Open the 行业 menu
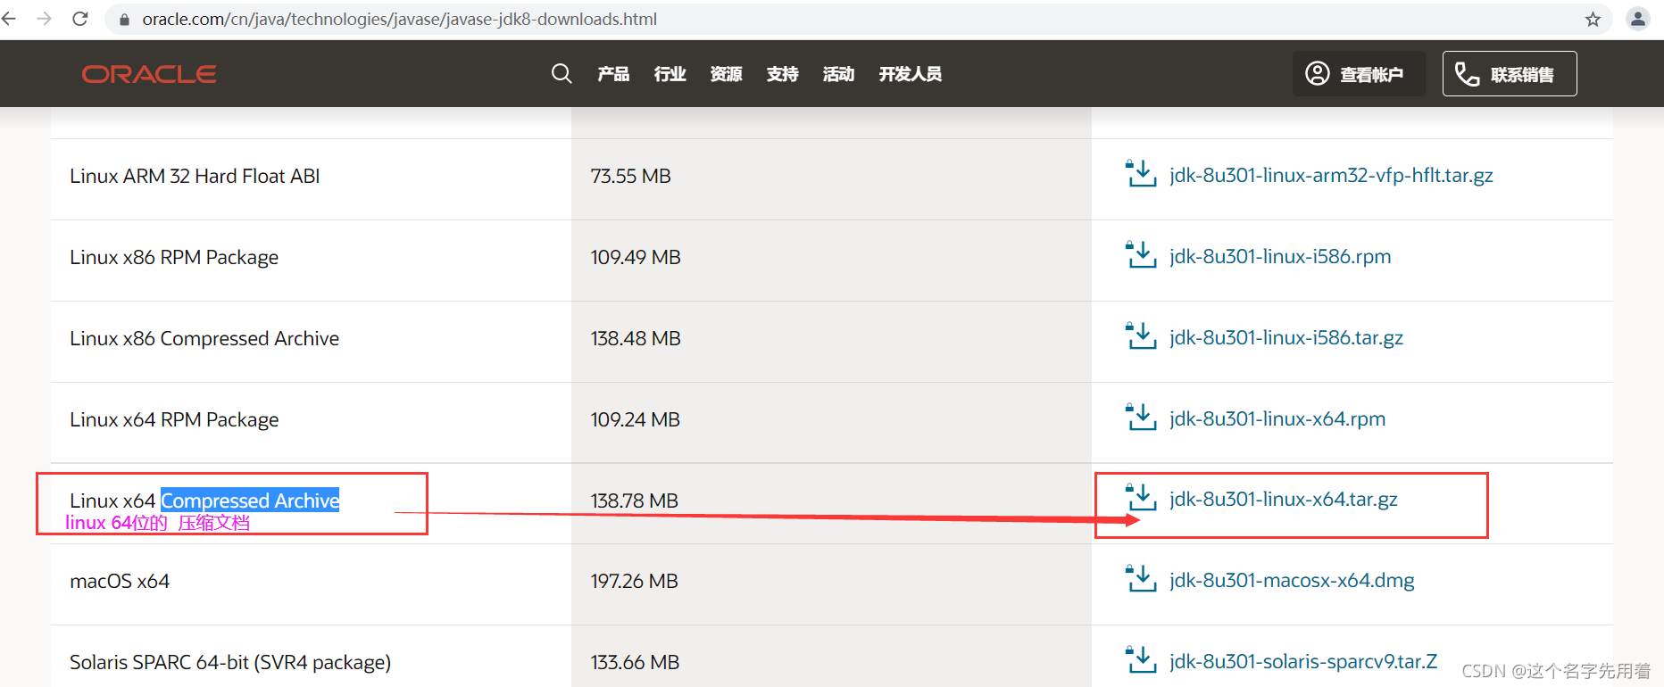Screen dimensions: 1664x687 670,74
